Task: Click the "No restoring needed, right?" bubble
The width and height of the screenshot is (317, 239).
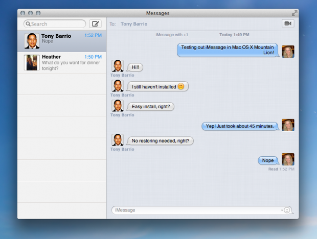Action: click(160, 141)
